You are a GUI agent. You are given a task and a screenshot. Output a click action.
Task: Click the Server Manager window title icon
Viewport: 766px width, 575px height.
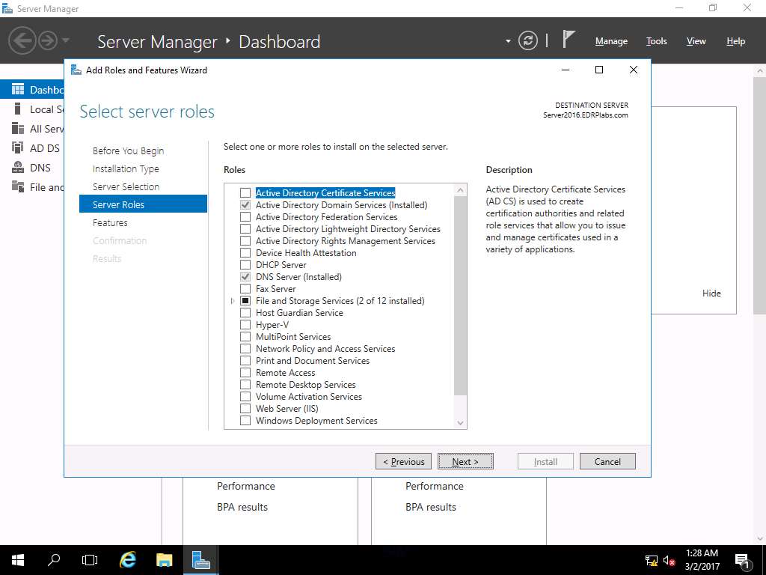pos(7,8)
